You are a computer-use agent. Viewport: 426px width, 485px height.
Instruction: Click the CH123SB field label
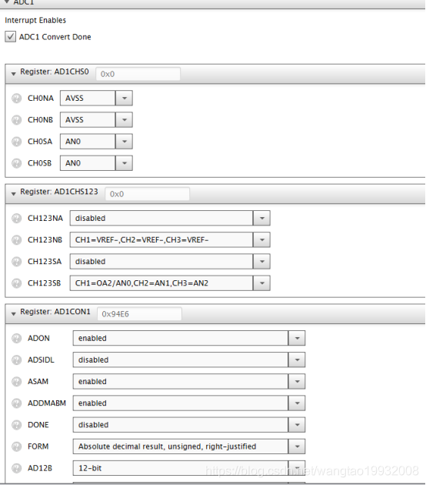click(44, 283)
